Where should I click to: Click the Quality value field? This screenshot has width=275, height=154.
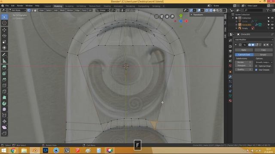244,69
